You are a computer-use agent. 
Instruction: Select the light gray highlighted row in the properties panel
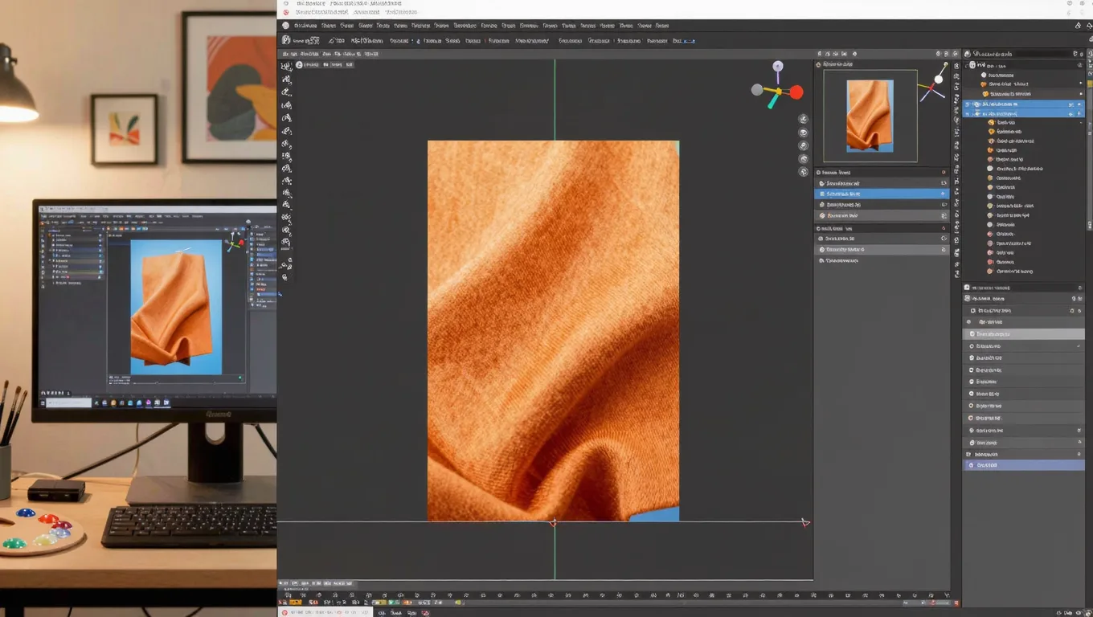1023,333
